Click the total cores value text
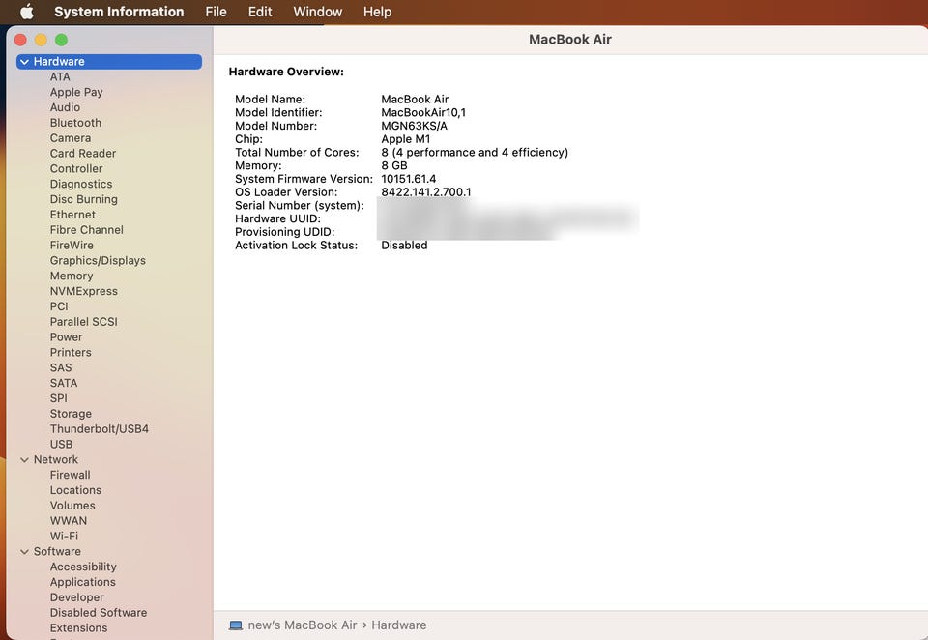Viewport: 928px width, 640px height. point(475,152)
